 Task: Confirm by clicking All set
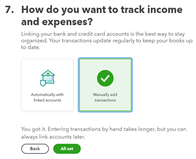[x=67, y=149]
